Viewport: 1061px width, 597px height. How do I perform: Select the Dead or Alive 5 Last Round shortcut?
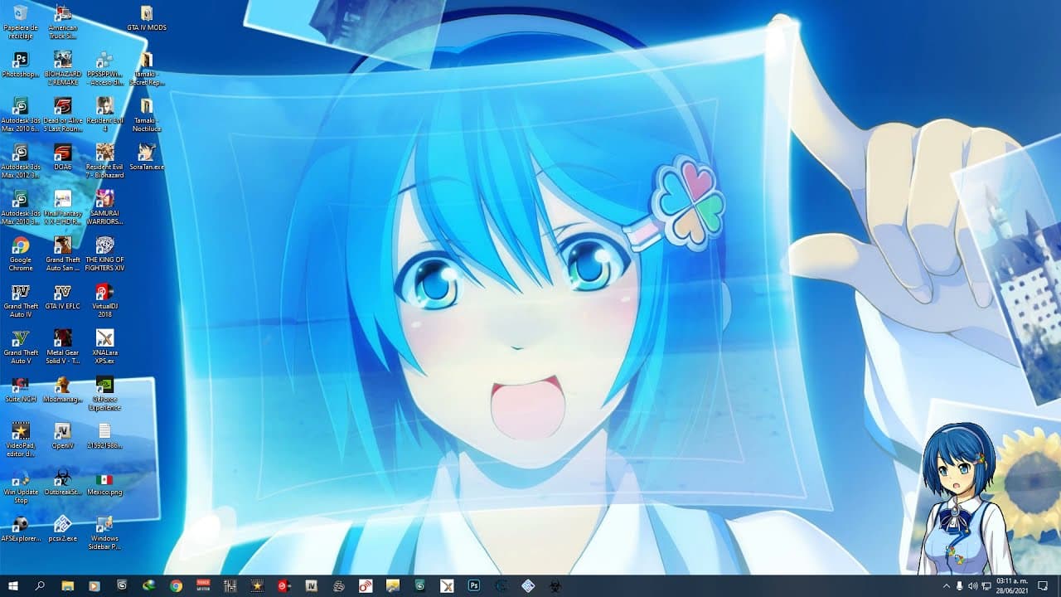pyautogui.click(x=63, y=115)
